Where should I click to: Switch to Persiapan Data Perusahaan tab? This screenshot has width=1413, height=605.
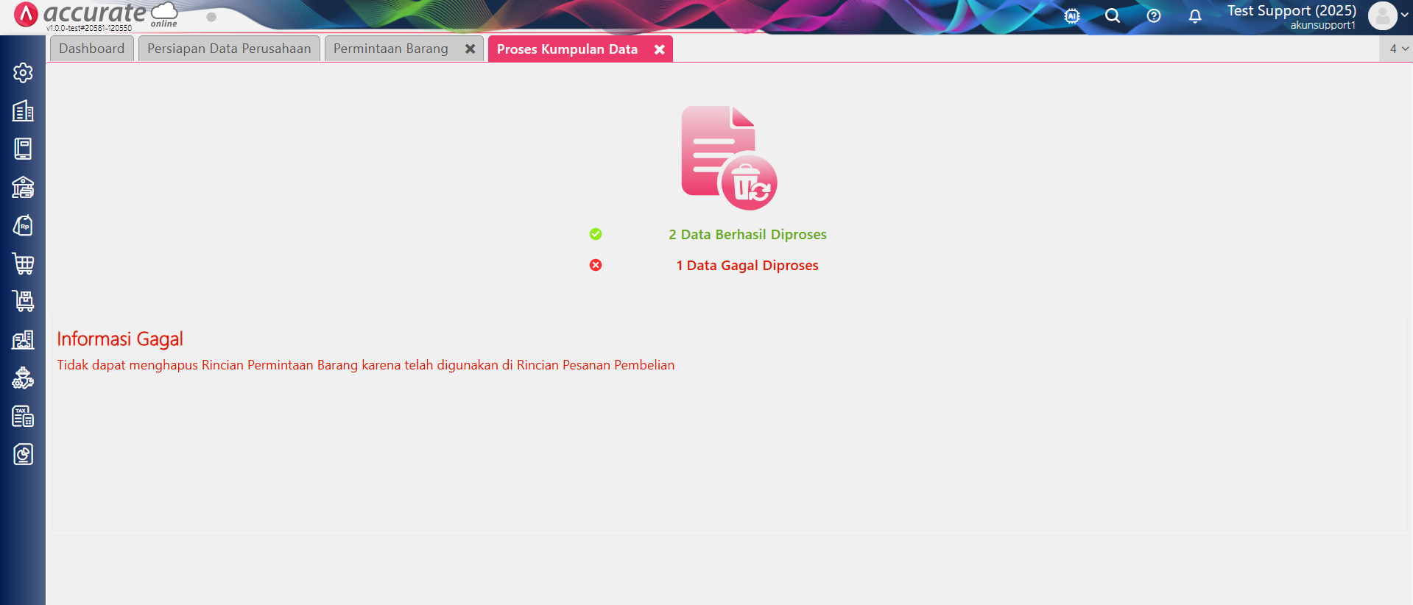(x=229, y=49)
